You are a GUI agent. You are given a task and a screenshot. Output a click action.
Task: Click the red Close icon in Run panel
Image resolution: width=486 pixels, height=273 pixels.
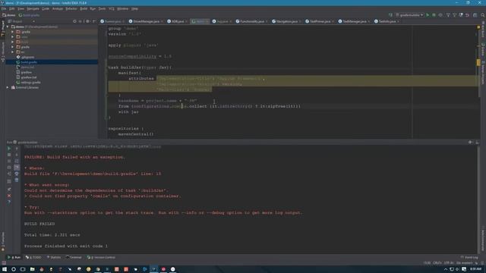(x=9, y=196)
